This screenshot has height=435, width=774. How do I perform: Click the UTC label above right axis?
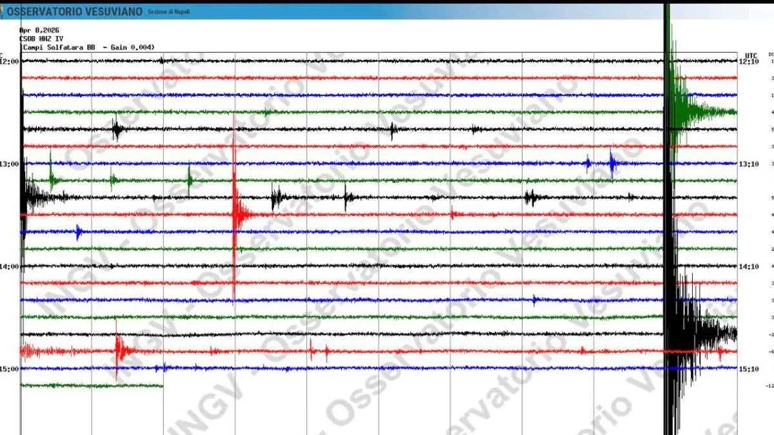750,55
